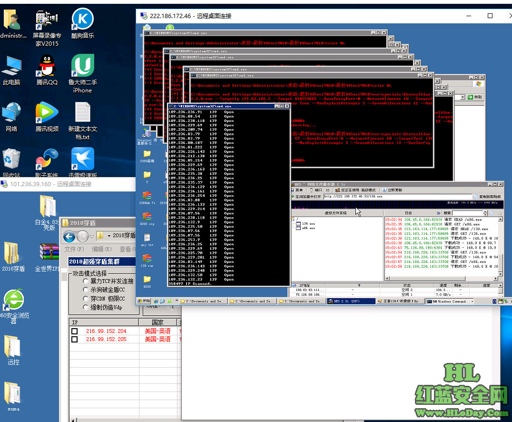Tick the checkbox for 216.99.152.204

point(74,331)
